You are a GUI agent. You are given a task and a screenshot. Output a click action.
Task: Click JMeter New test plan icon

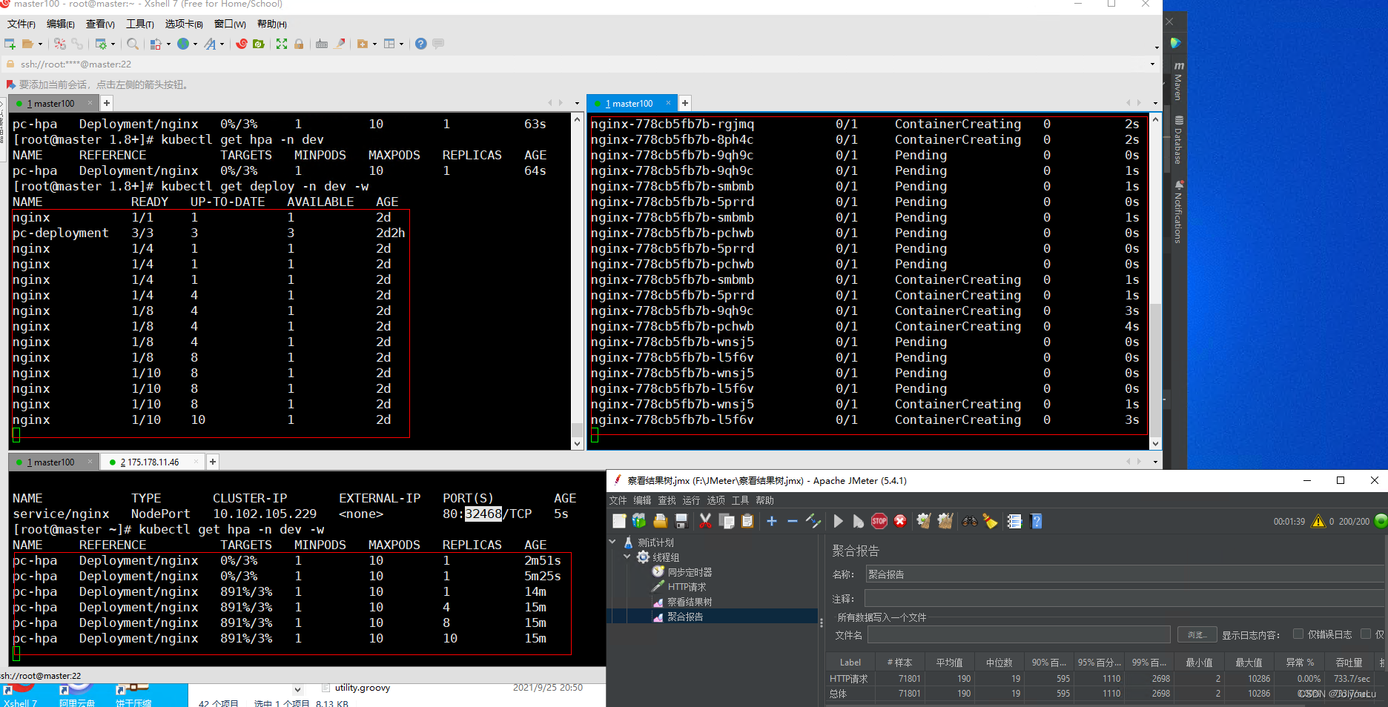click(x=620, y=521)
